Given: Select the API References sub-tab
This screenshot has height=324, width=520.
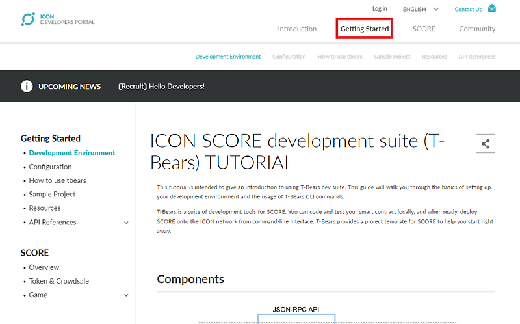Looking at the screenshot, I should [477, 57].
